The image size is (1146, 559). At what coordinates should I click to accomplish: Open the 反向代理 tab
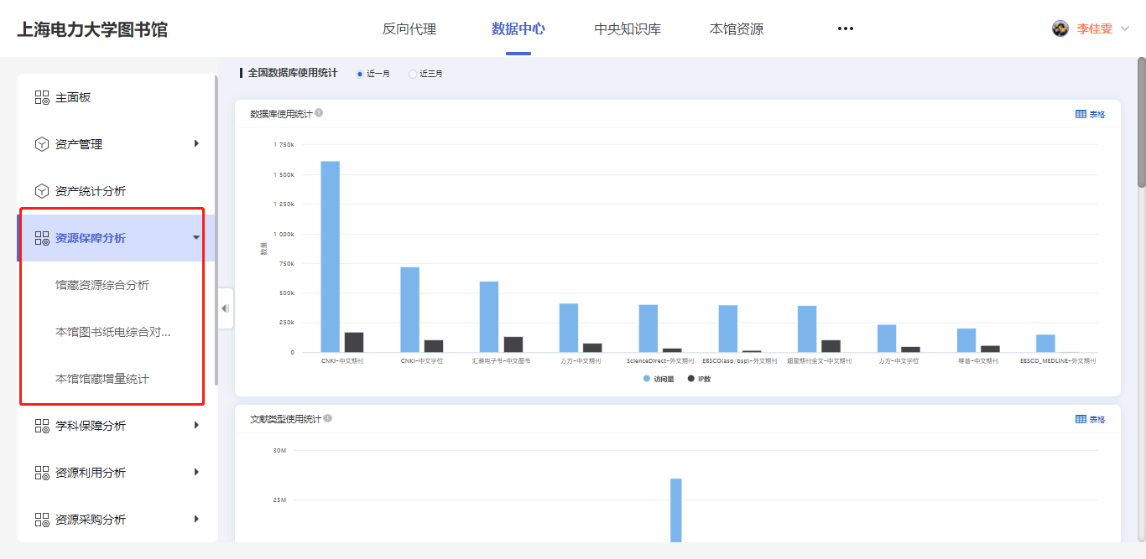tap(409, 29)
